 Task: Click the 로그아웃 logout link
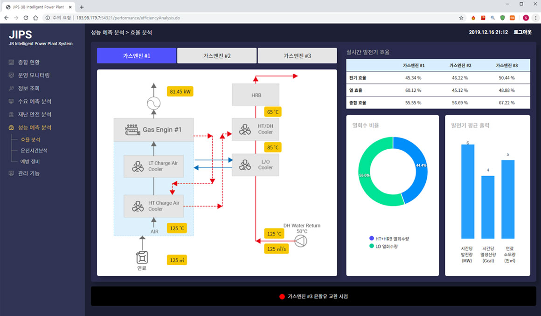(522, 32)
